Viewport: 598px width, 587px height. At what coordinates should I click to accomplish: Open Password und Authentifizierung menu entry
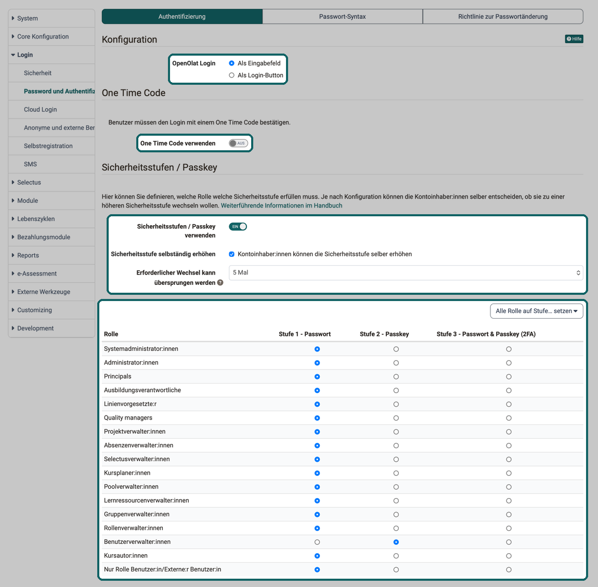tap(51, 92)
